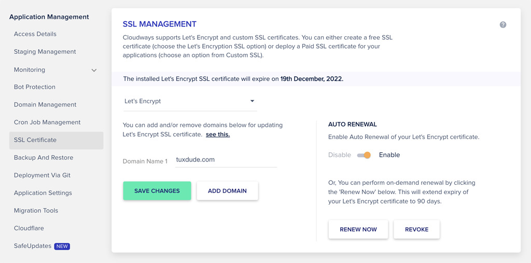Open the Let's Encrypt dropdown arrow

coord(252,101)
